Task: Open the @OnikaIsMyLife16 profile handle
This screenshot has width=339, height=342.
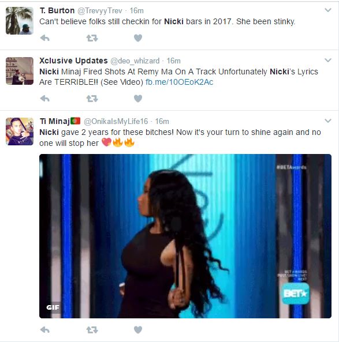Action: pos(116,121)
